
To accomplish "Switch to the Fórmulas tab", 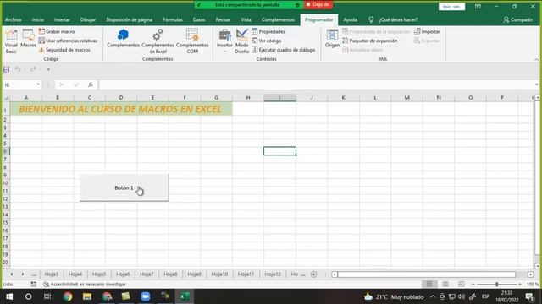I will click(173, 20).
